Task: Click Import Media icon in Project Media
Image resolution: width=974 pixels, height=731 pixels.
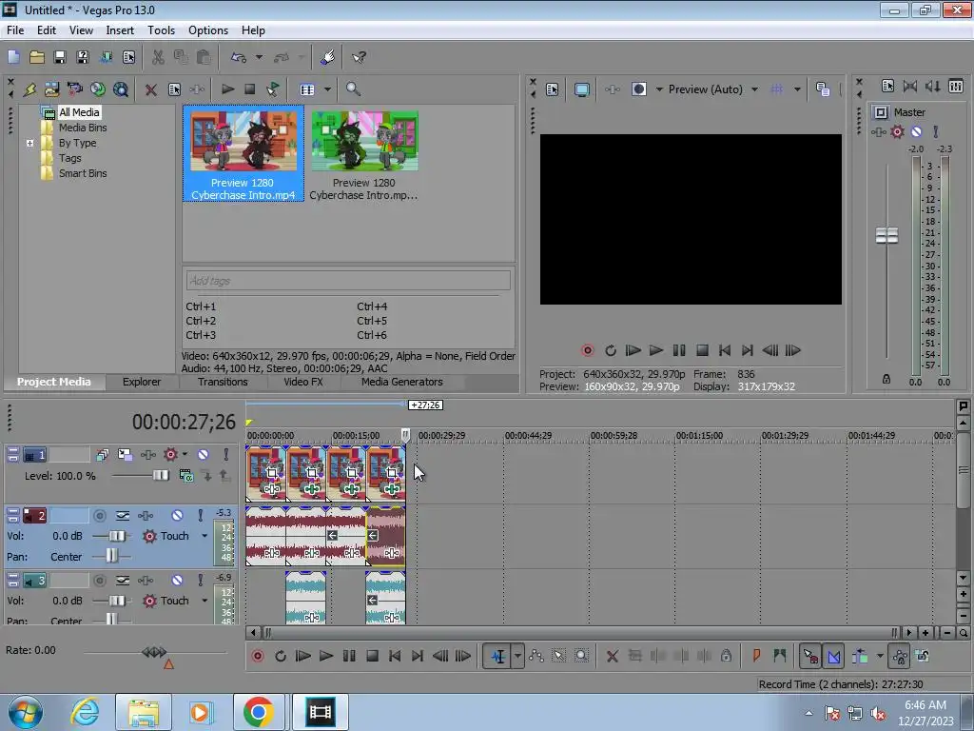Action: click(x=52, y=89)
